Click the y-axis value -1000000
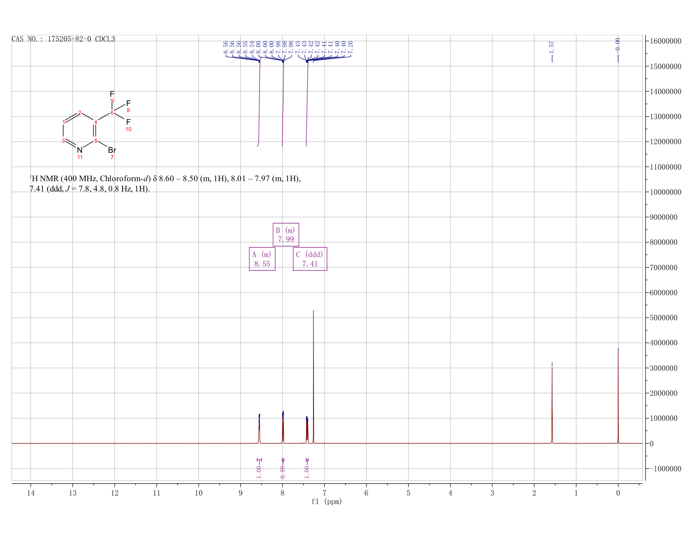This screenshot has width=700, height=541. pyautogui.click(x=665, y=469)
